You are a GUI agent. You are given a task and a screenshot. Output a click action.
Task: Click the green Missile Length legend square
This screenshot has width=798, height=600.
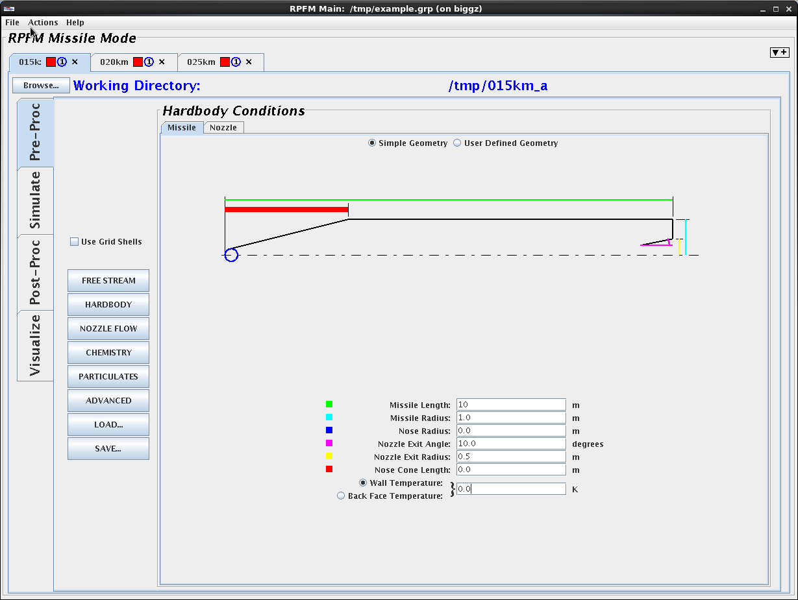[x=329, y=405]
